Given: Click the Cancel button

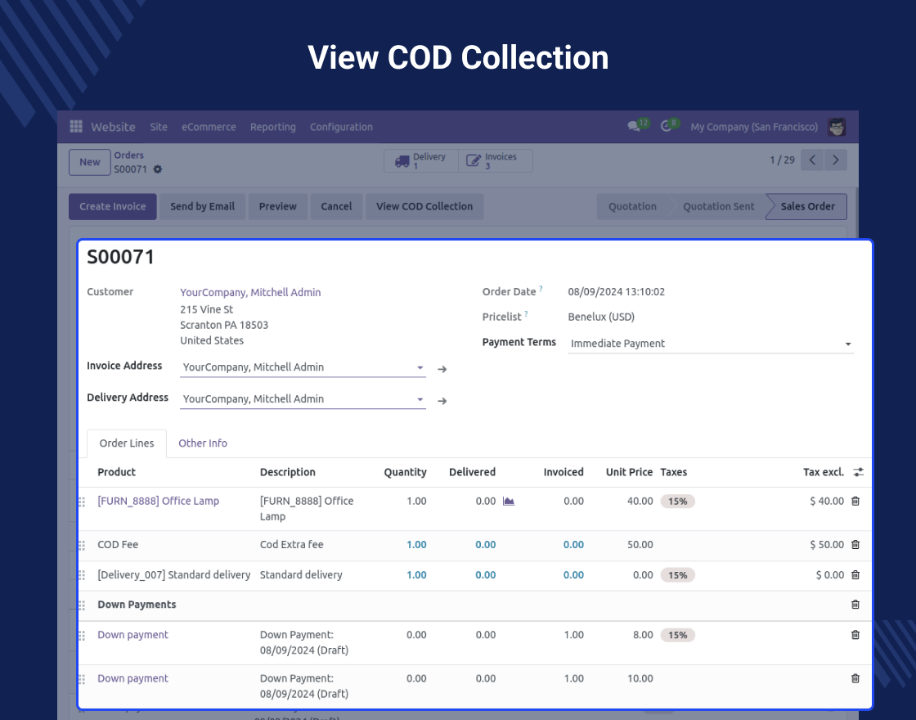Looking at the screenshot, I should (x=336, y=206).
